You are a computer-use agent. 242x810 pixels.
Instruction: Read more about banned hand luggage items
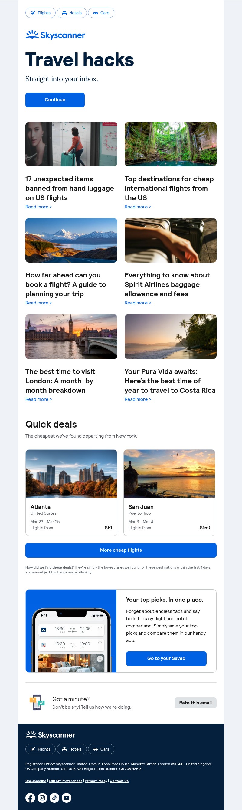point(38,207)
